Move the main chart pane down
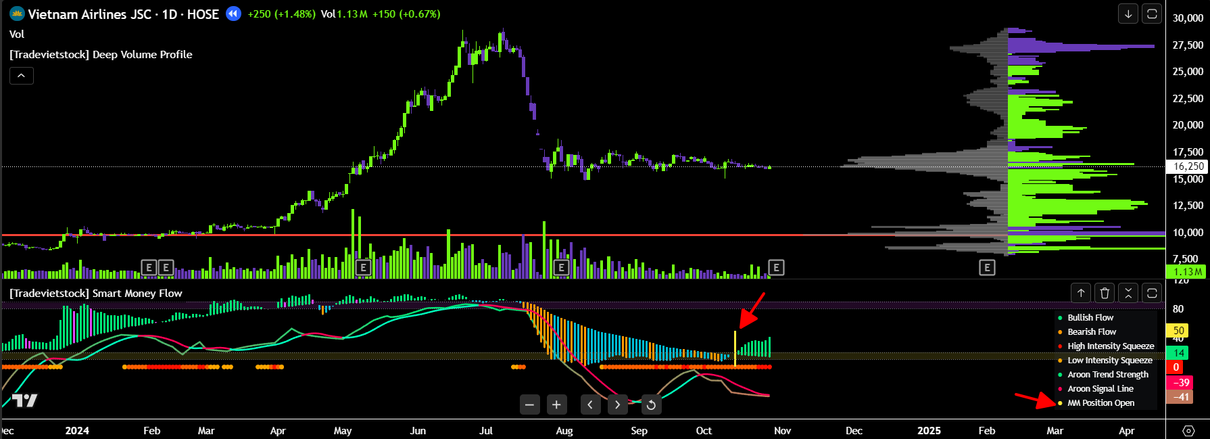The width and height of the screenshot is (1210, 439). pyautogui.click(x=1128, y=14)
